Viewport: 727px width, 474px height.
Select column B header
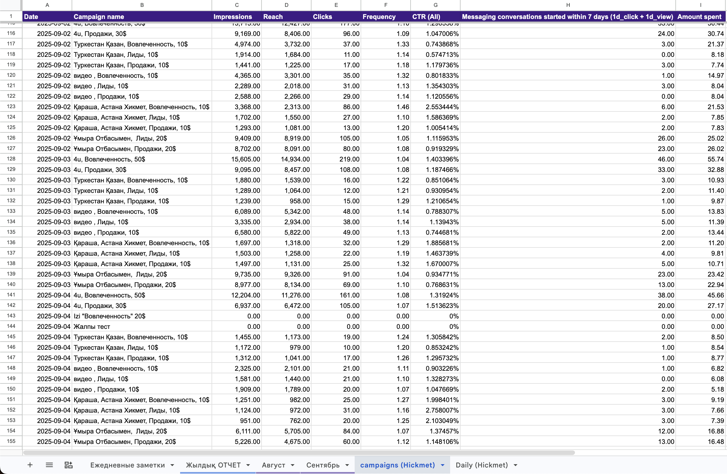coord(142,5)
